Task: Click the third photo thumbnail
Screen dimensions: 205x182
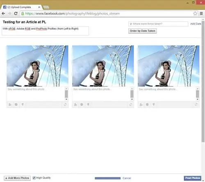Action: [169, 66]
